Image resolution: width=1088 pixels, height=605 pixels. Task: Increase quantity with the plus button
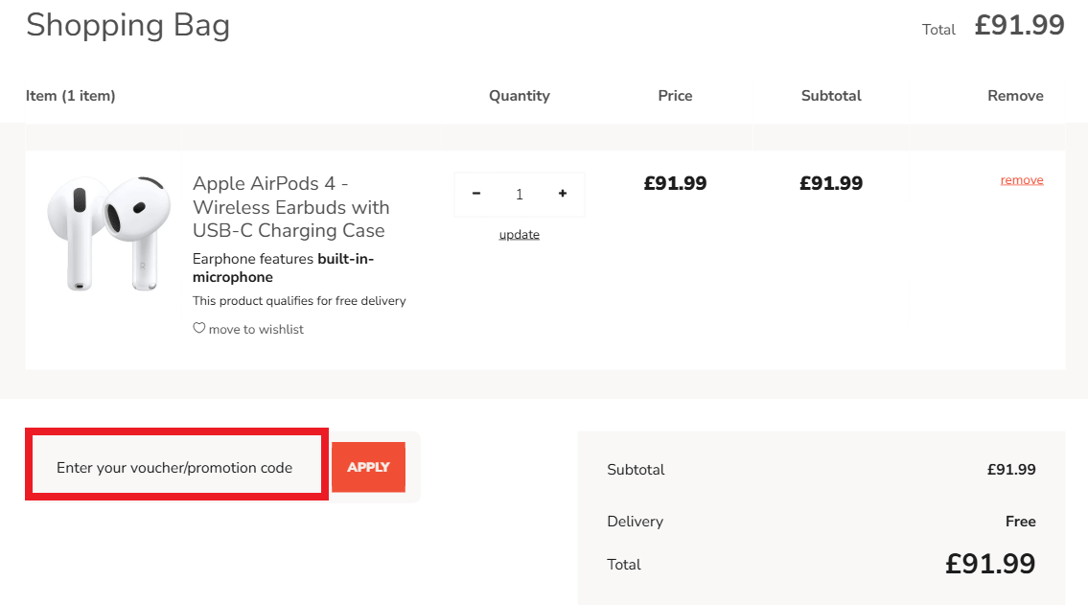[563, 194]
